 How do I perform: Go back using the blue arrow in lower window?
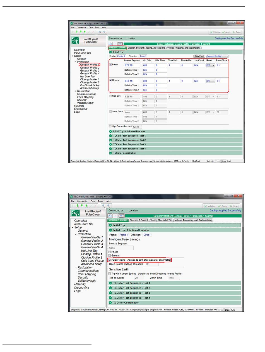tap(110, 216)
